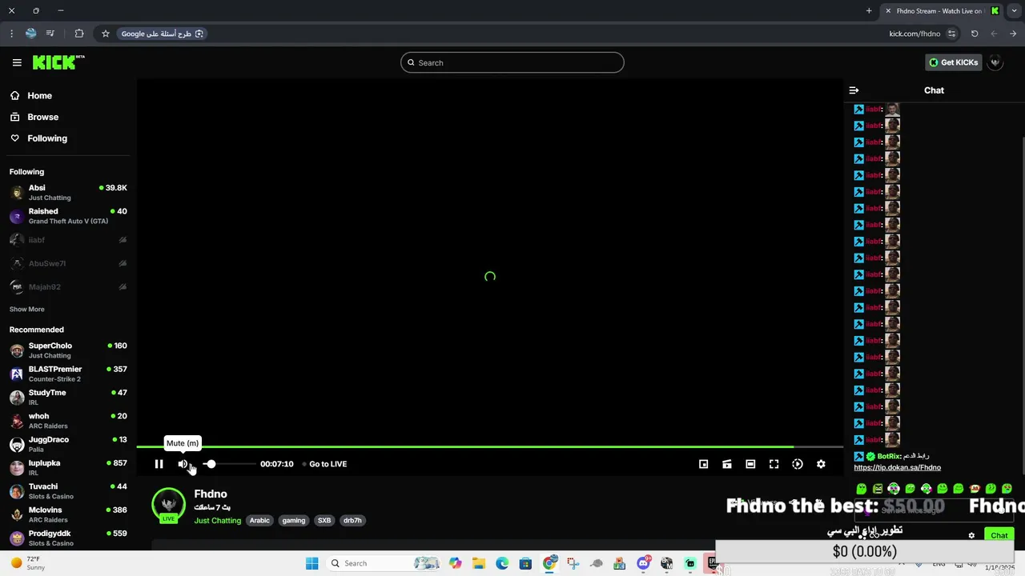
Task: Open the browser tab search dropdown
Action: pyautogui.click(x=1014, y=11)
